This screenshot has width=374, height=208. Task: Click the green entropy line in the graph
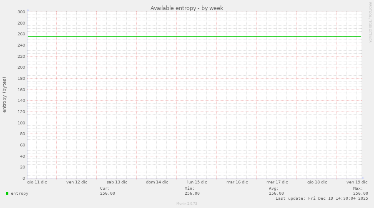(195, 37)
